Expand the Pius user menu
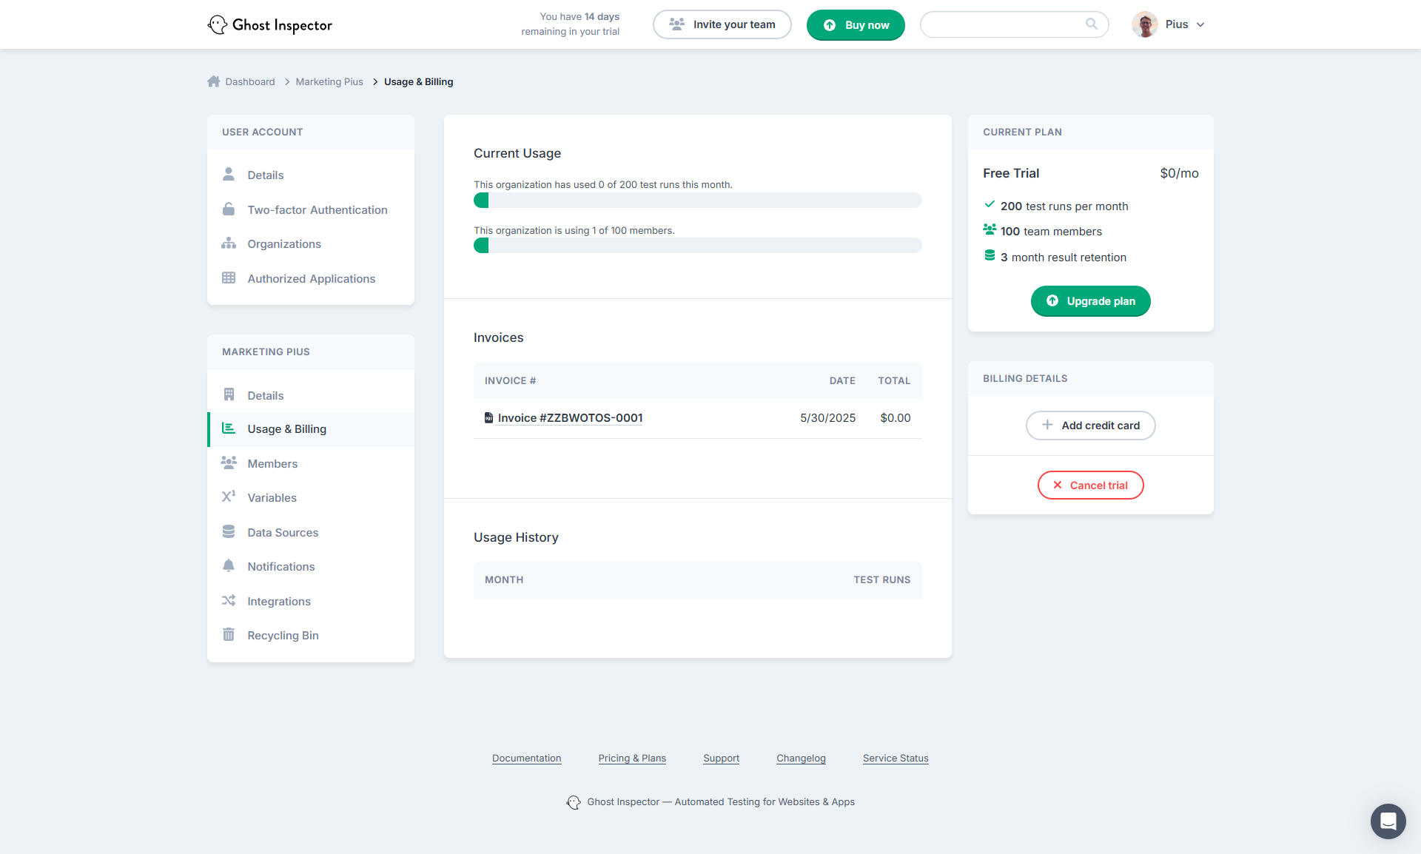The height and width of the screenshot is (854, 1421). pyautogui.click(x=1200, y=24)
